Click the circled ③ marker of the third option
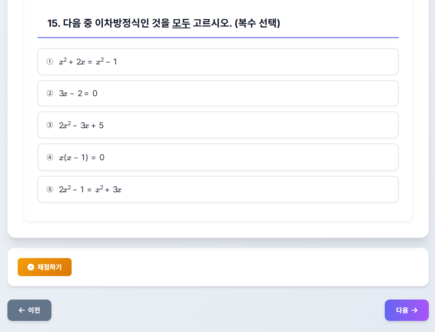Screen dimensions: 435x332 pyautogui.click(x=50, y=125)
